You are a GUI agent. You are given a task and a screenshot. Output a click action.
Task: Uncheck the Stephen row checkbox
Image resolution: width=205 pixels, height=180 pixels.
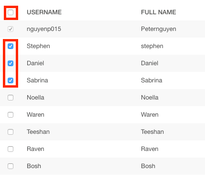click(11, 46)
